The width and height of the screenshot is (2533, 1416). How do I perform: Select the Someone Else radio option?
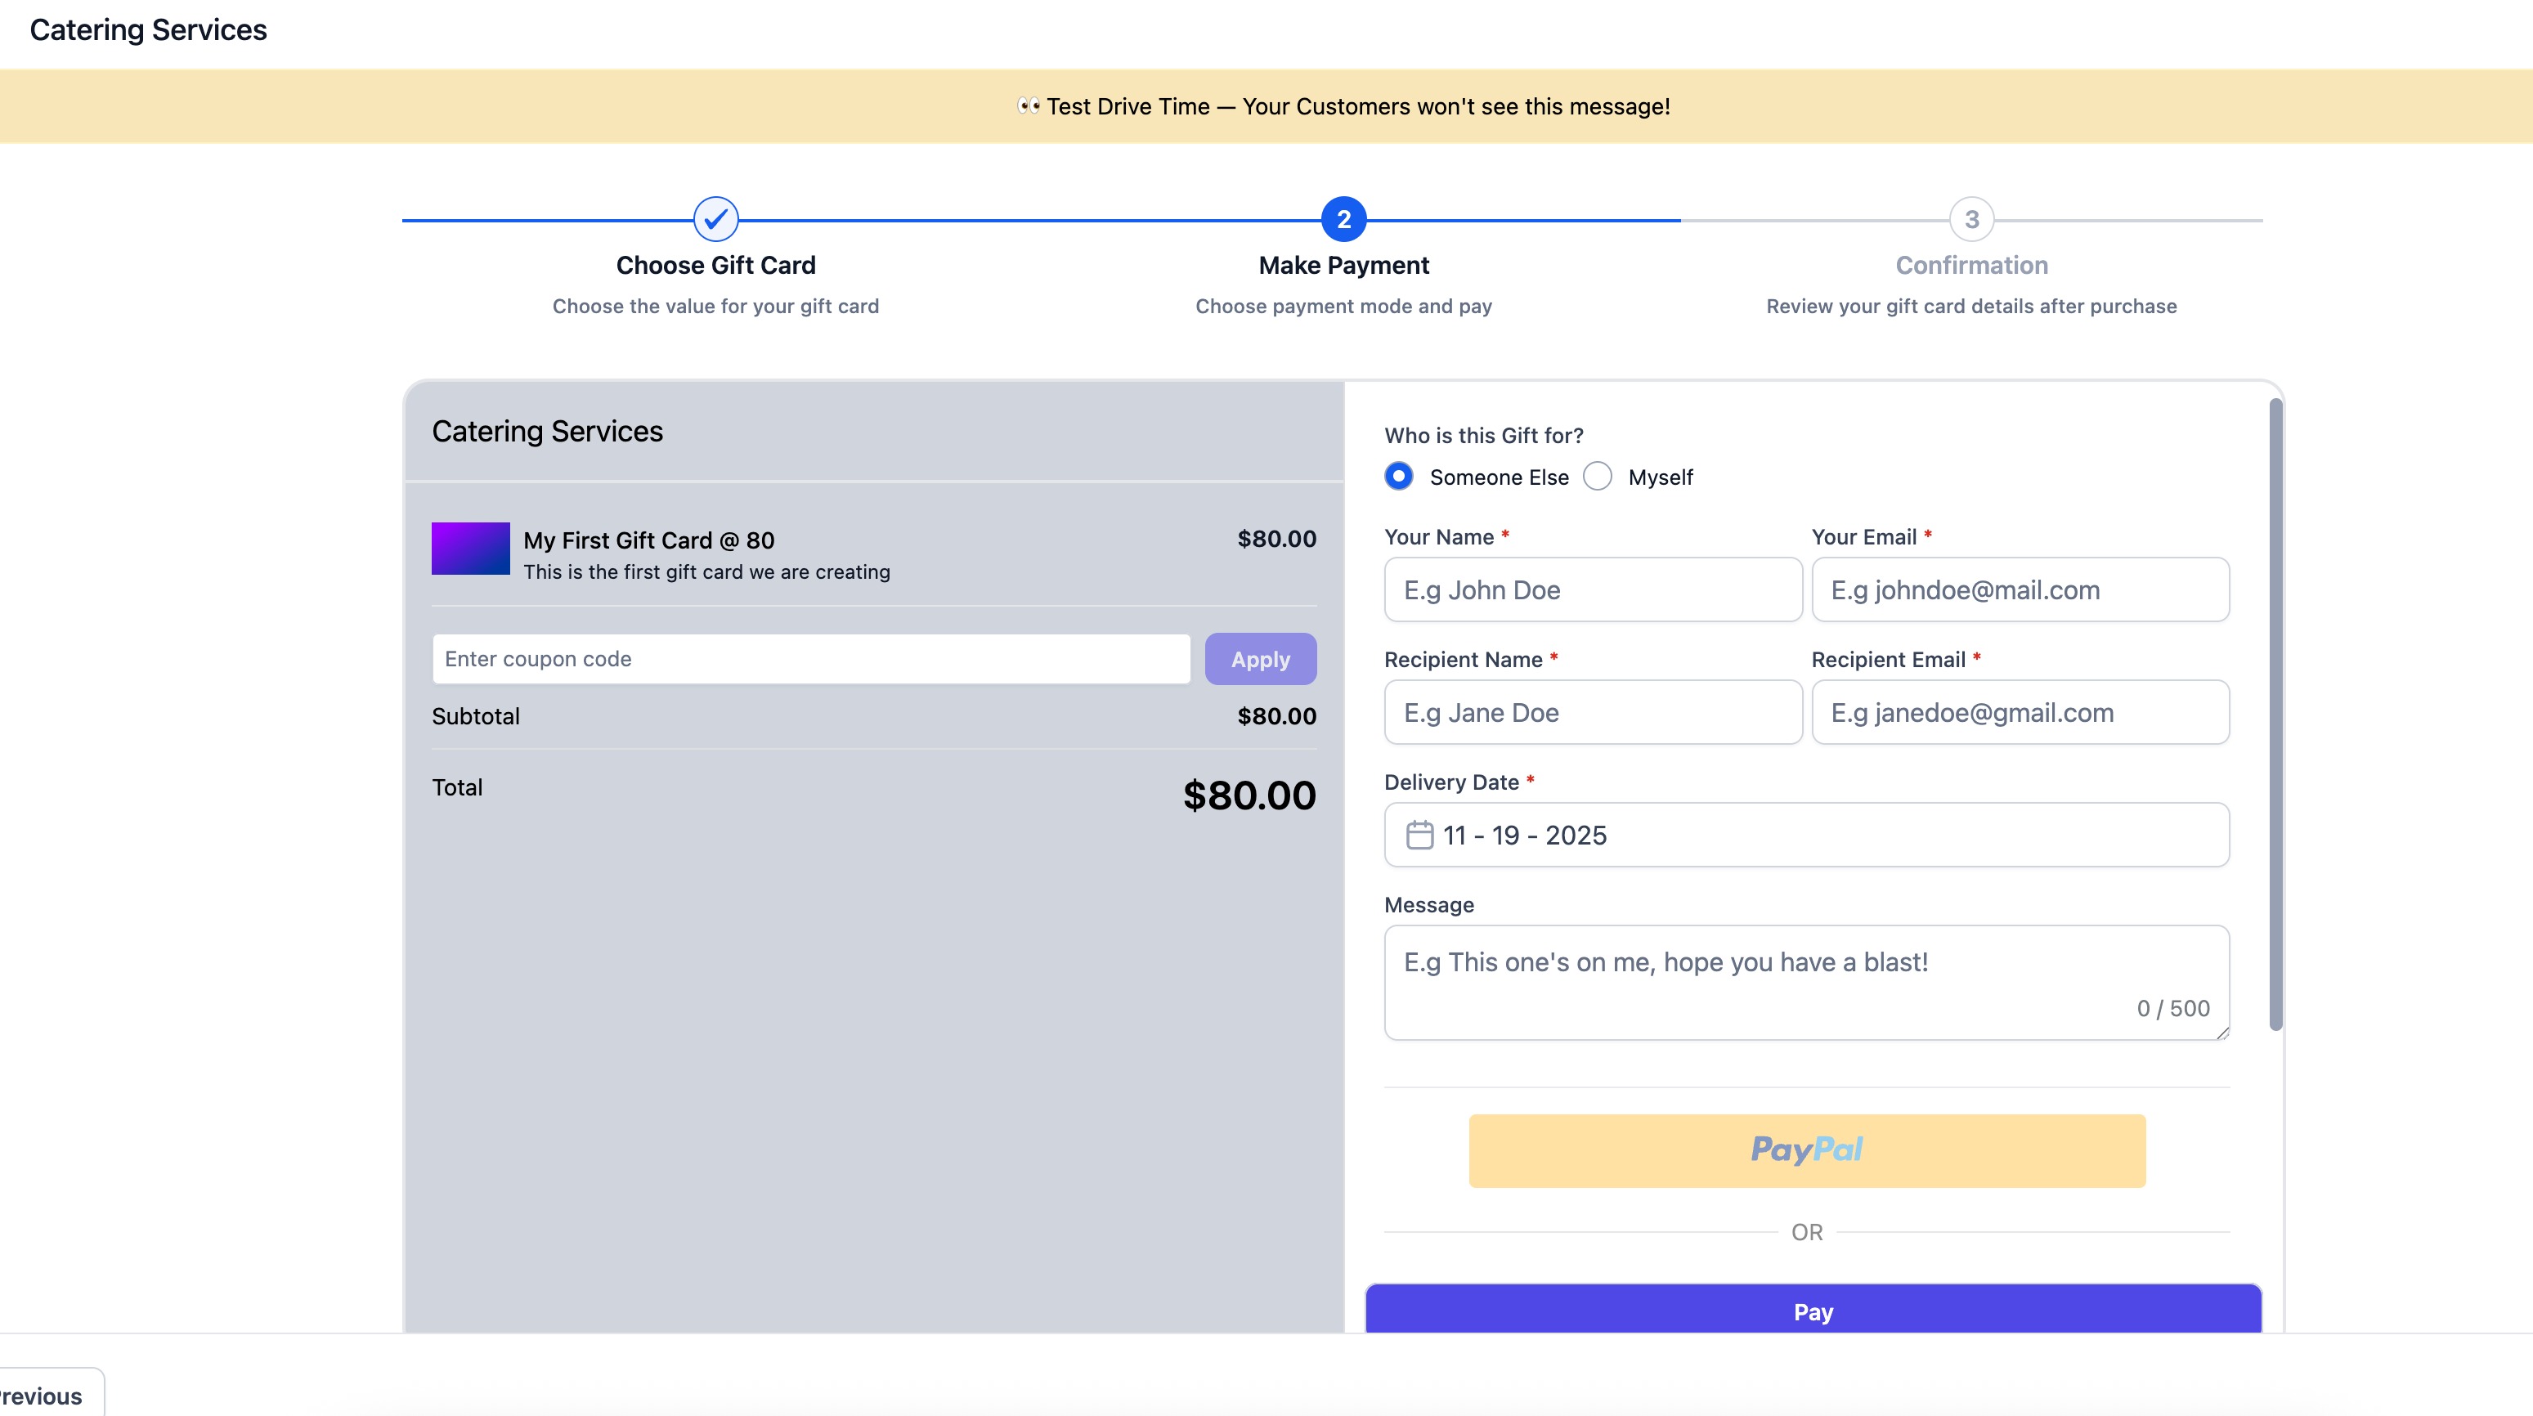[x=1398, y=477]
